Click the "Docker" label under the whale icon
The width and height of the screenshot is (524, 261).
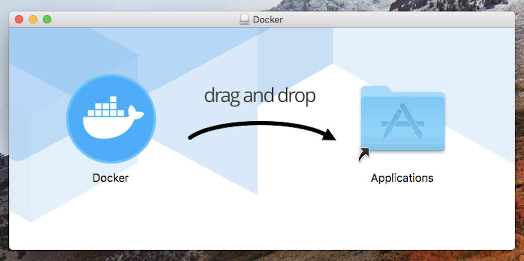pyautogui.click(x=111, y=178)
